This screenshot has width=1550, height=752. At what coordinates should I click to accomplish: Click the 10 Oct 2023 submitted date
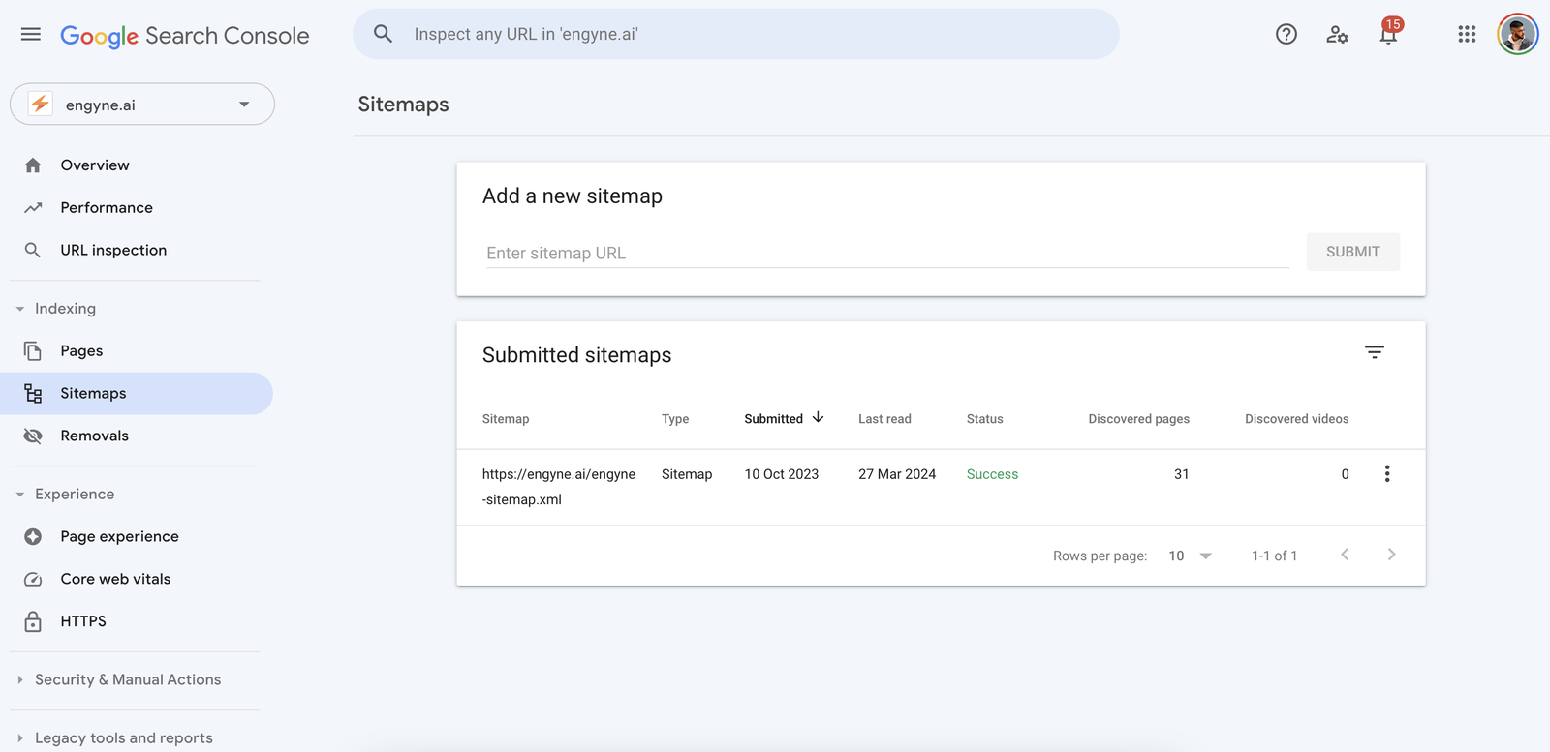pyautogui.click(x=781, y=474)
